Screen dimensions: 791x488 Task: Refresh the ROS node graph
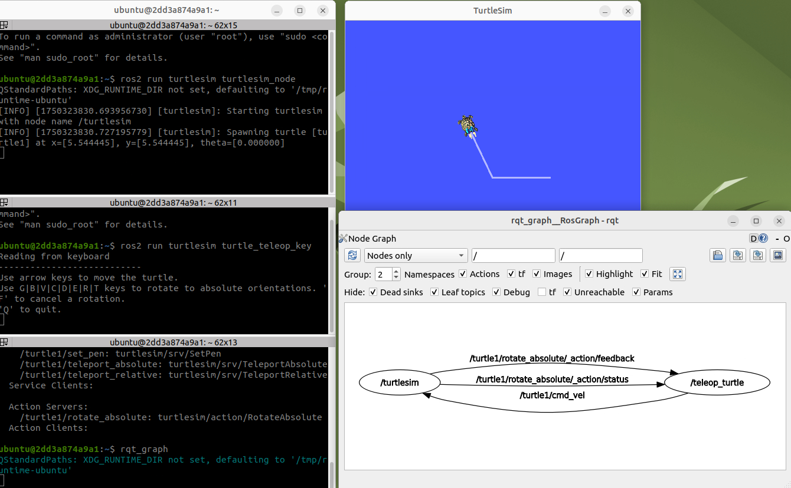coord(352,255)
